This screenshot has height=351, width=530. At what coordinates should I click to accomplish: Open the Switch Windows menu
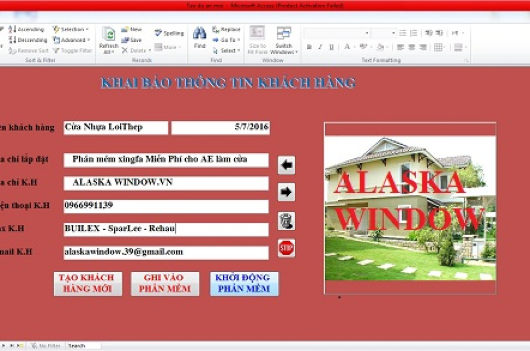click(284, 40)
